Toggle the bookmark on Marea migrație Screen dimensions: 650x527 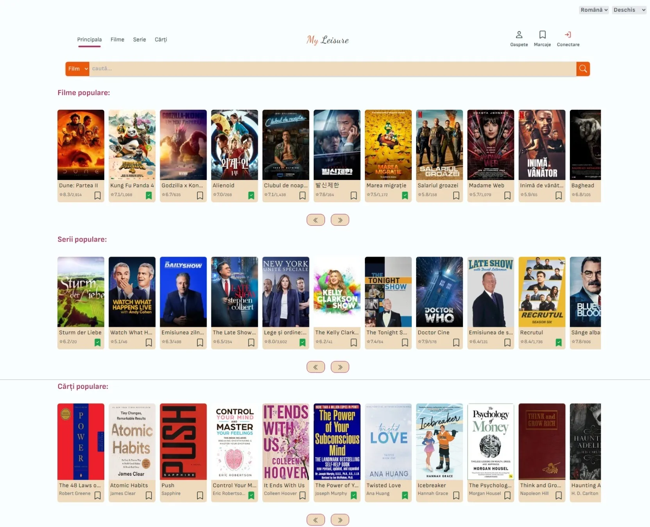click(x=405, y=196)
